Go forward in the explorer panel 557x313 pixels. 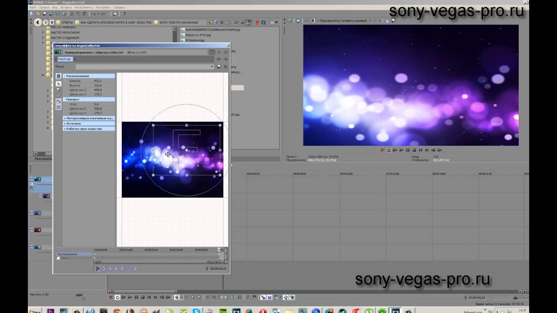[45, 22]
